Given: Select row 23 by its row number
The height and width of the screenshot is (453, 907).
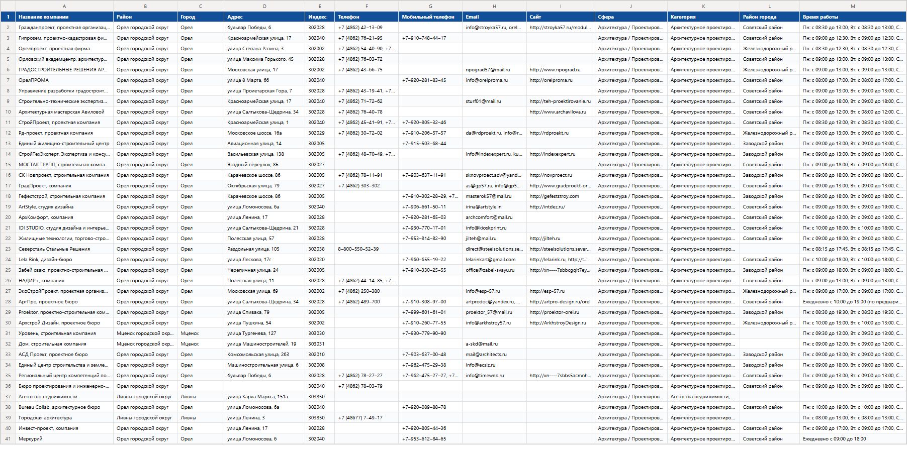Looking at the screenshot, I should [8, 249].
